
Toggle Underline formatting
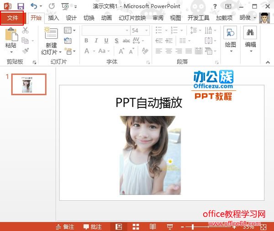coord(106,41)
